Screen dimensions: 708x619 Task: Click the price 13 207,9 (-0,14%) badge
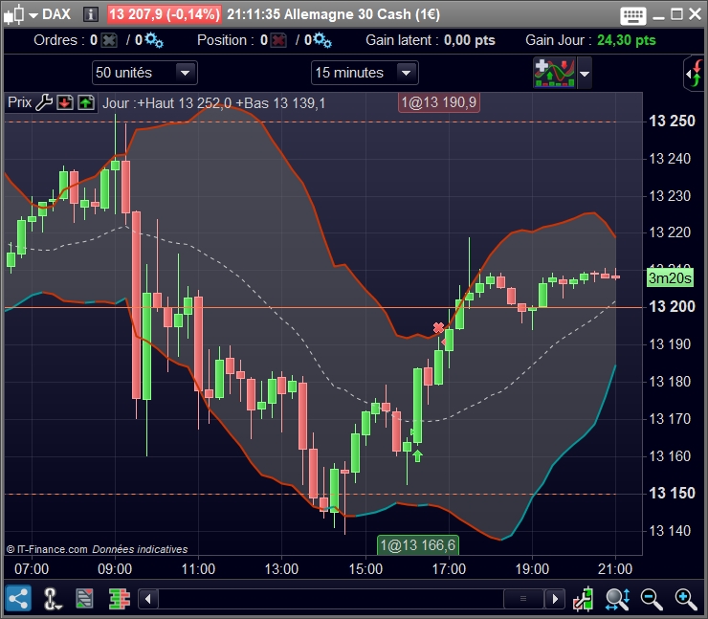[x=164, y=14]
